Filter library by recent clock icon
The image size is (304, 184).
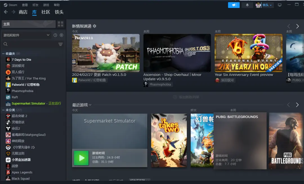pyautogui.click(x=55, y=35)
